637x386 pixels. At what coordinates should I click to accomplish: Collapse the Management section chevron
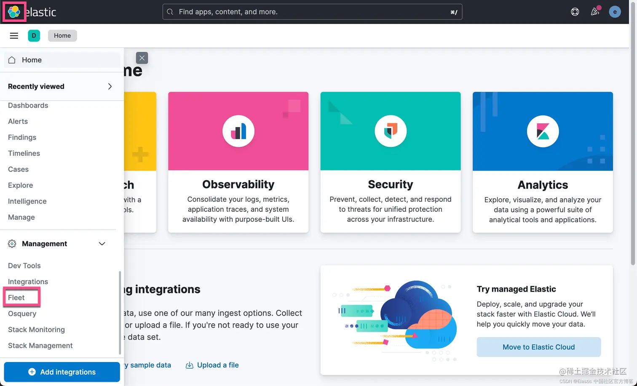pos(102,244)
